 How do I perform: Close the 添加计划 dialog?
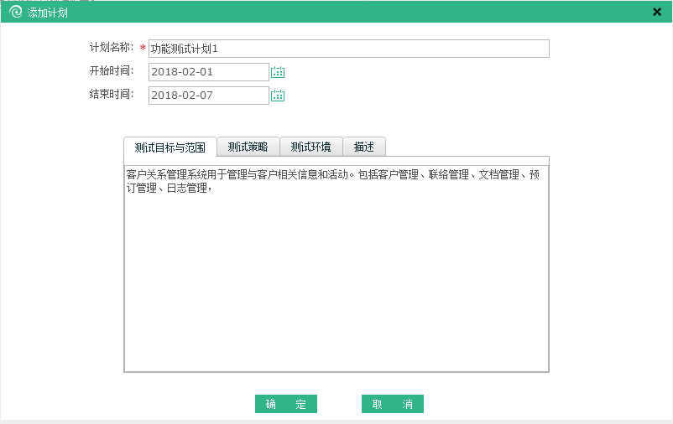pos(656,12)
